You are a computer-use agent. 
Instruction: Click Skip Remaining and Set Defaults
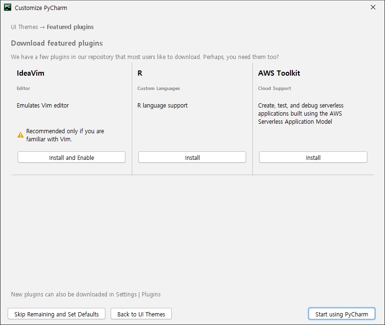click(56, 314)
